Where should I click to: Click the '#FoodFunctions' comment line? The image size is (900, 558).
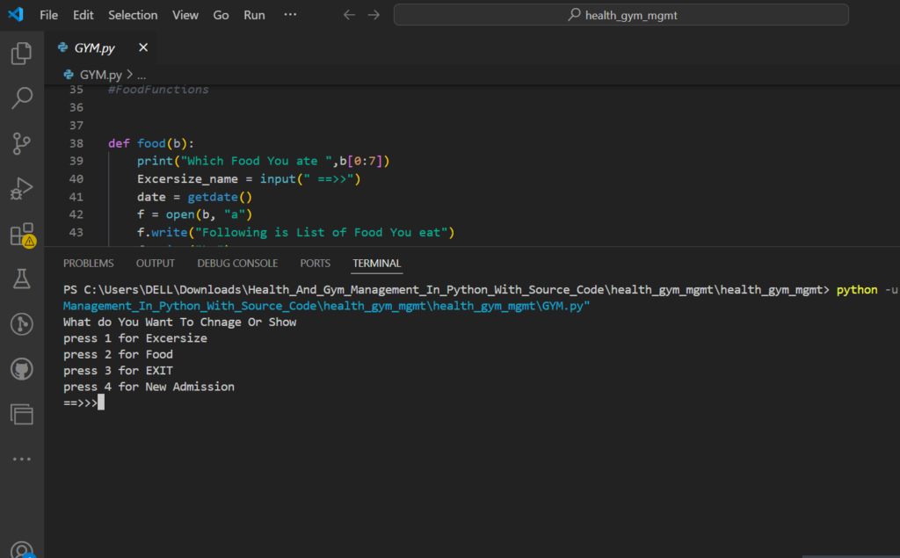(x=158, y=90)
